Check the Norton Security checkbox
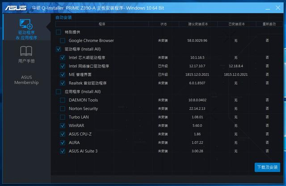286x186 pixels. pos(63,109)
